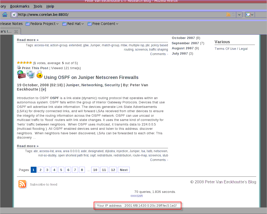Go to page 2 of posts
This screenshot has height=214, width=267.
click(x=40, y=170)
